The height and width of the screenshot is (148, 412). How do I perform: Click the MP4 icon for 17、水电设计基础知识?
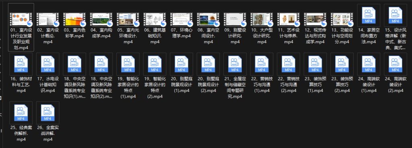click(x=48, y=64)
